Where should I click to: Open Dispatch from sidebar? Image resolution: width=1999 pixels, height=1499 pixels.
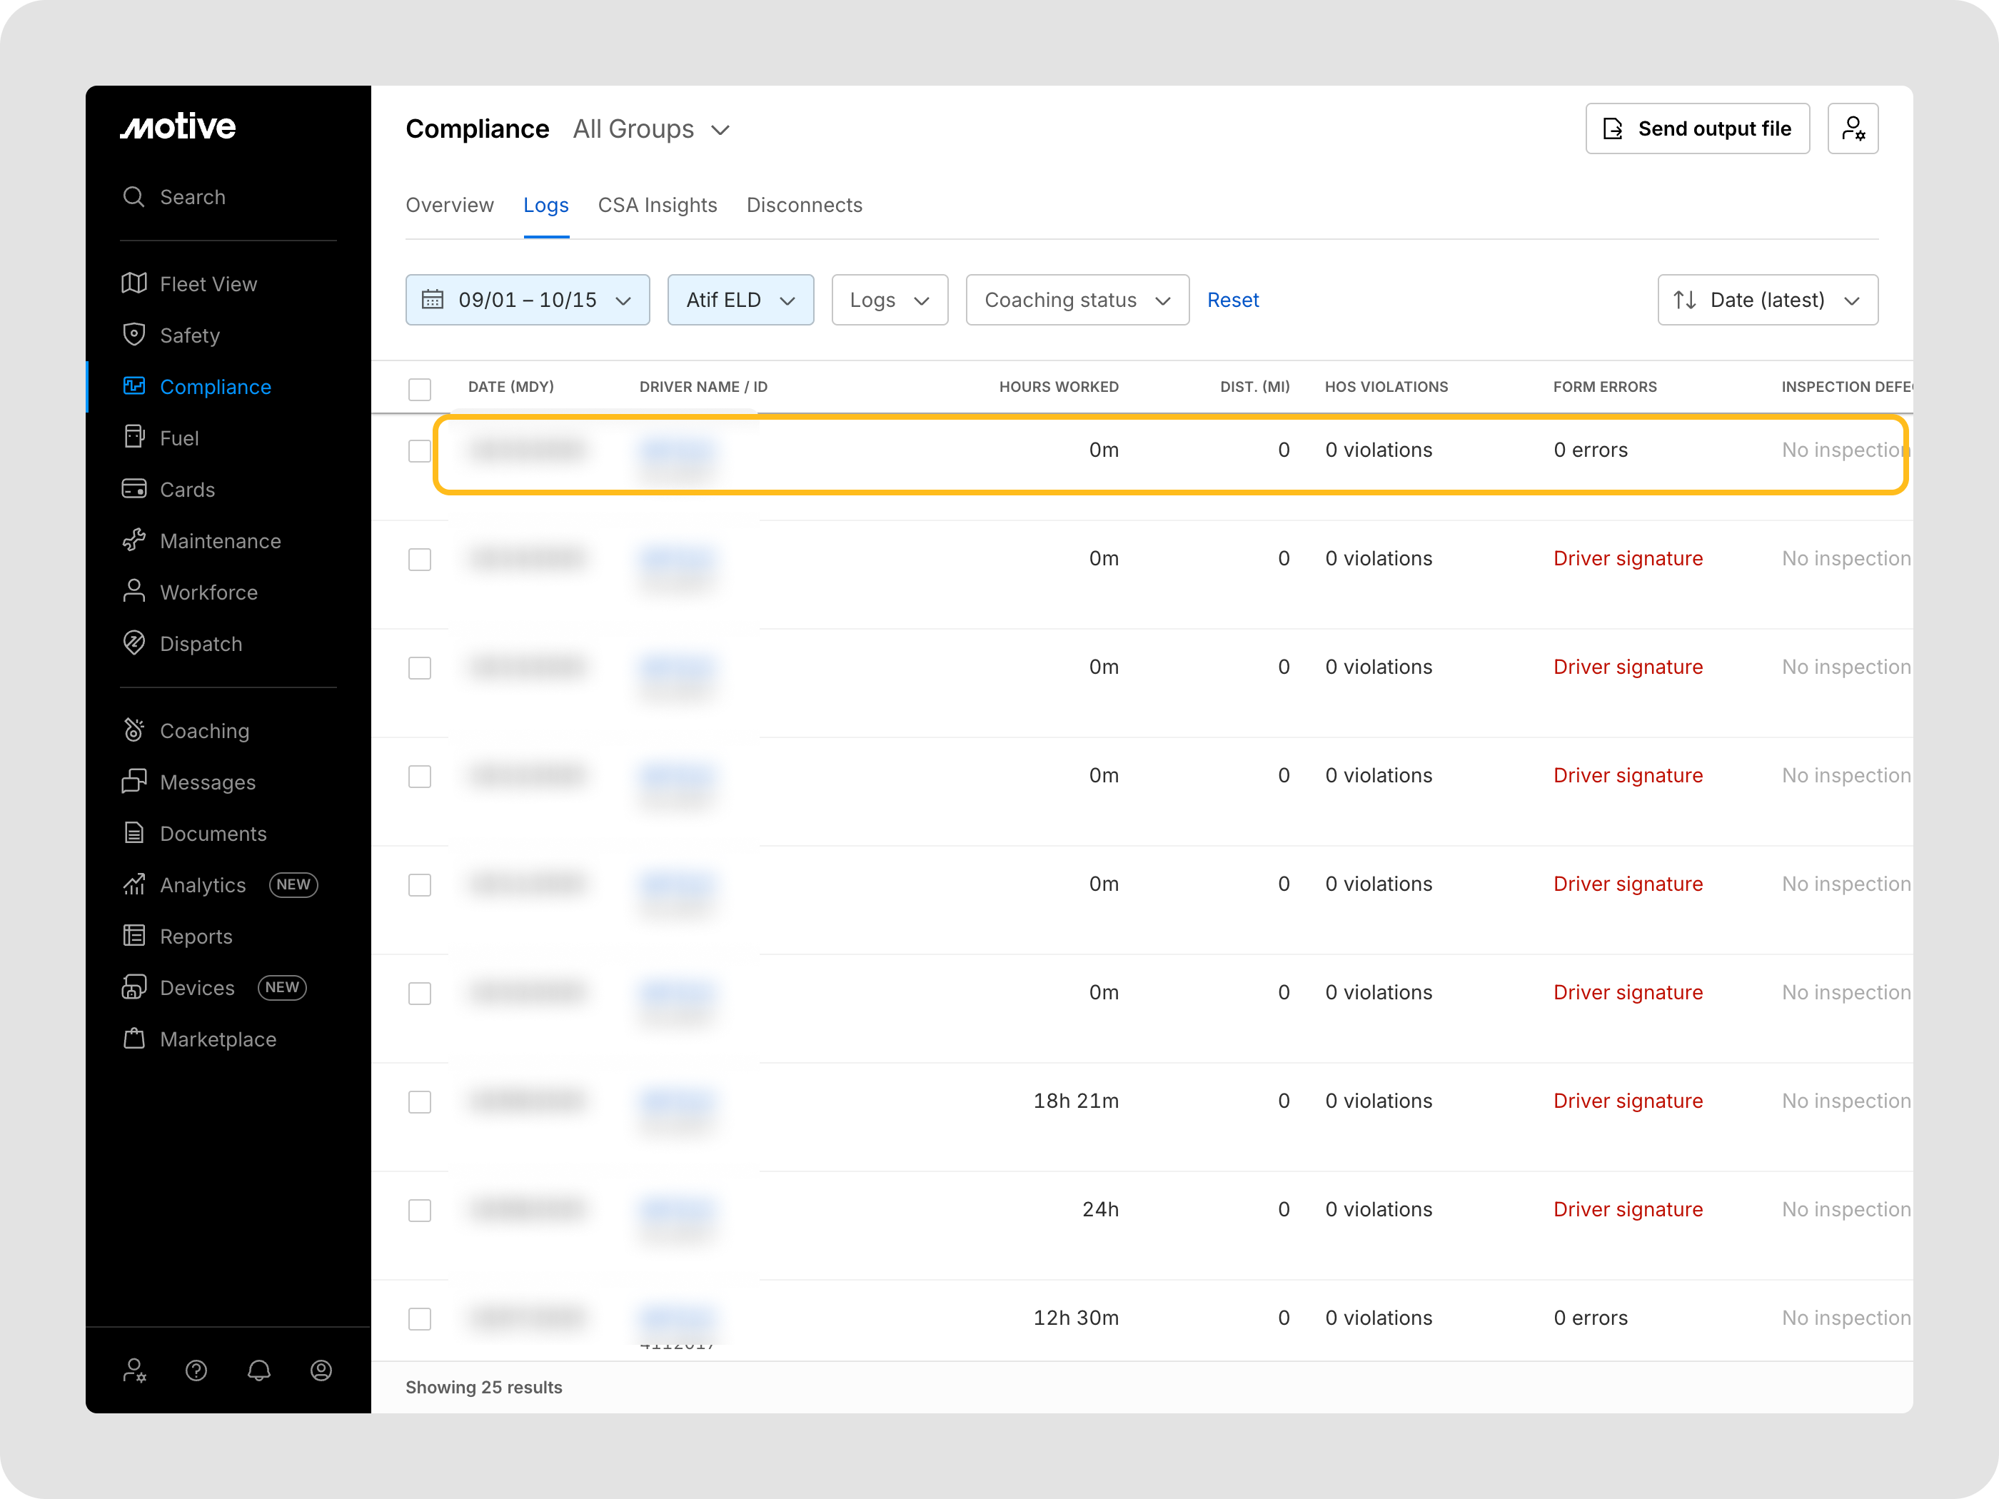200,643
